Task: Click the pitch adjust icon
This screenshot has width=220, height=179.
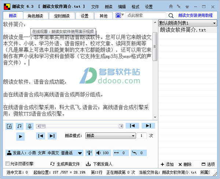Action: coord(134,153)
